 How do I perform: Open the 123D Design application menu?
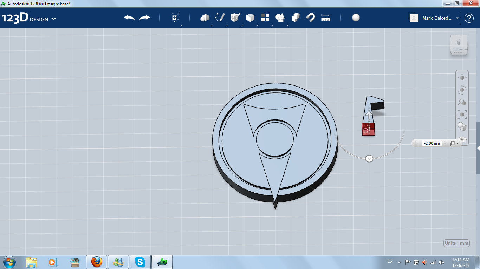(x=29, y=18)
